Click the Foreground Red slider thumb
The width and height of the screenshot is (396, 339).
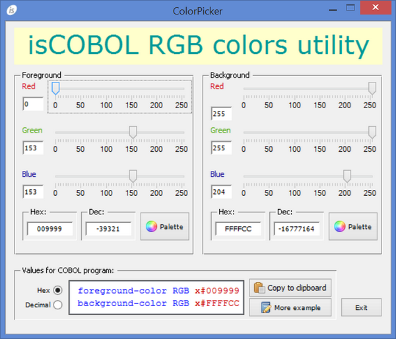pos(55,88)
